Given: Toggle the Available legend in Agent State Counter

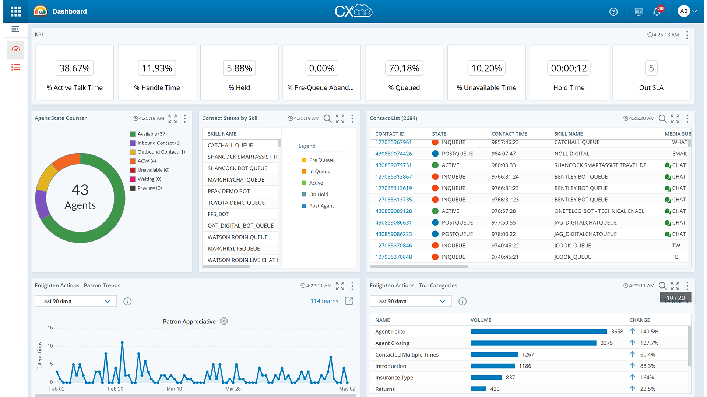Looking at the screenshot, I should click(x=148, y=133).
